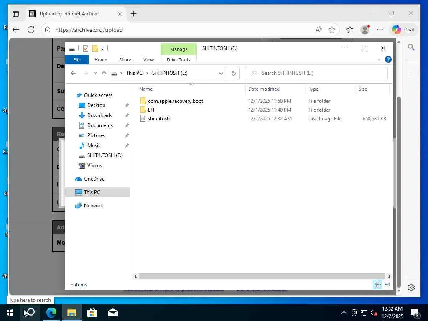Viewport: 428px width, 321px height.
Task: Expand the chevron after This PC breadcrumb
Action: [x=147, y=73]
